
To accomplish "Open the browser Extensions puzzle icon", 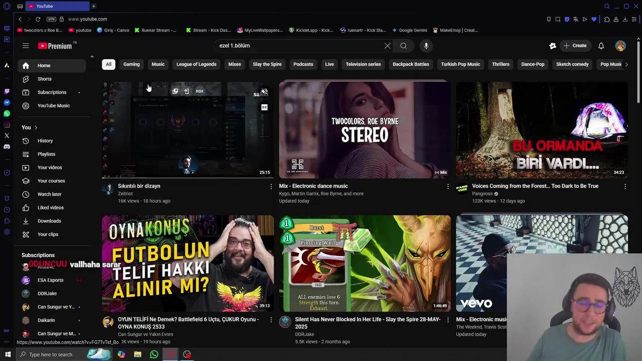I will [x=607, y=19].
